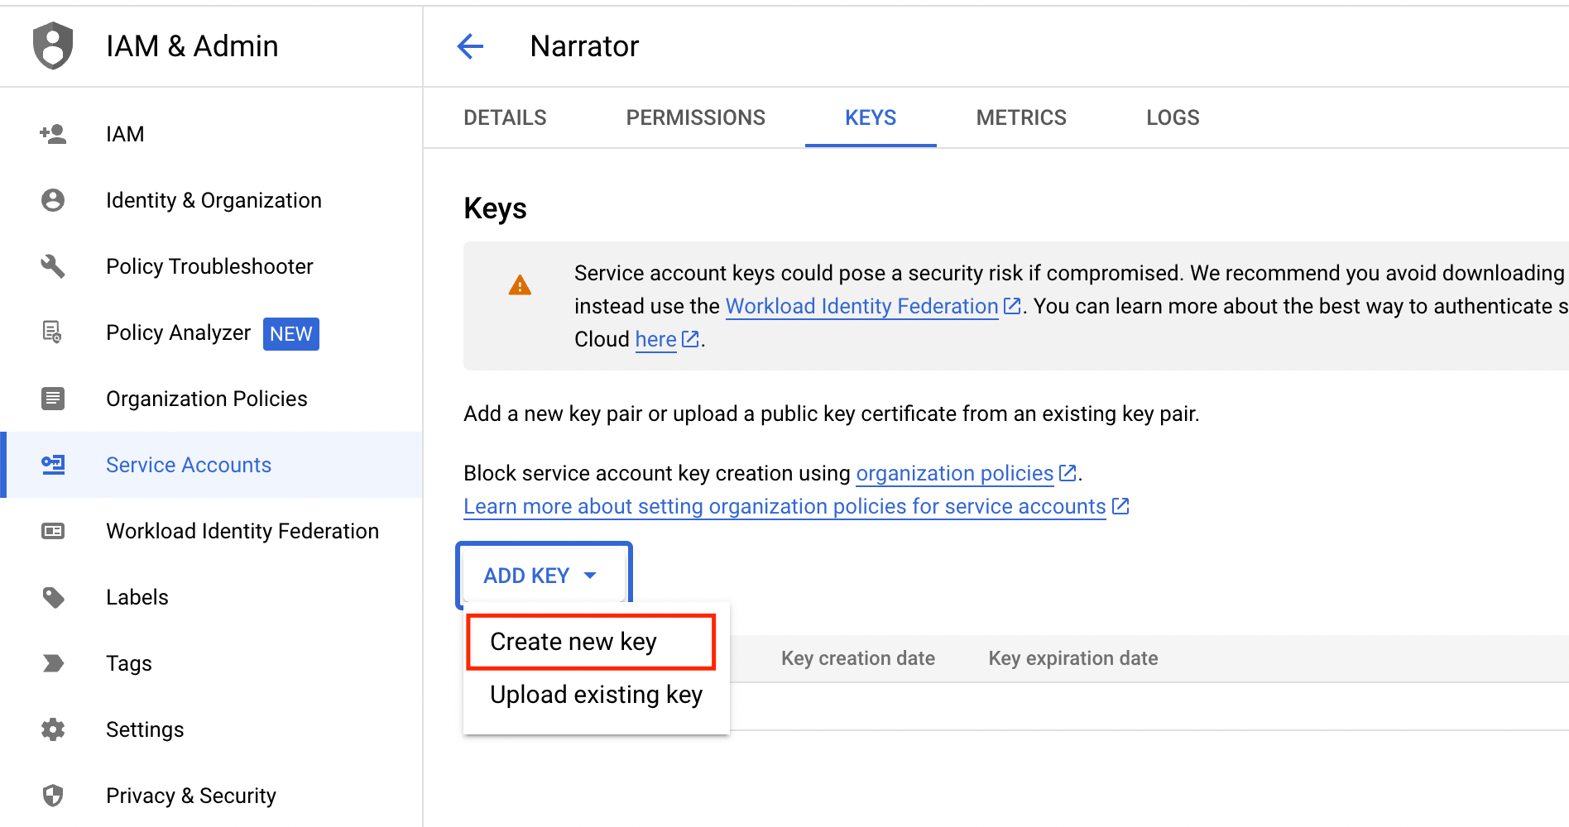Go back using the blue arrow
Image resolution: width=1569 pixels, height=827 pixels.
point(470,46)
